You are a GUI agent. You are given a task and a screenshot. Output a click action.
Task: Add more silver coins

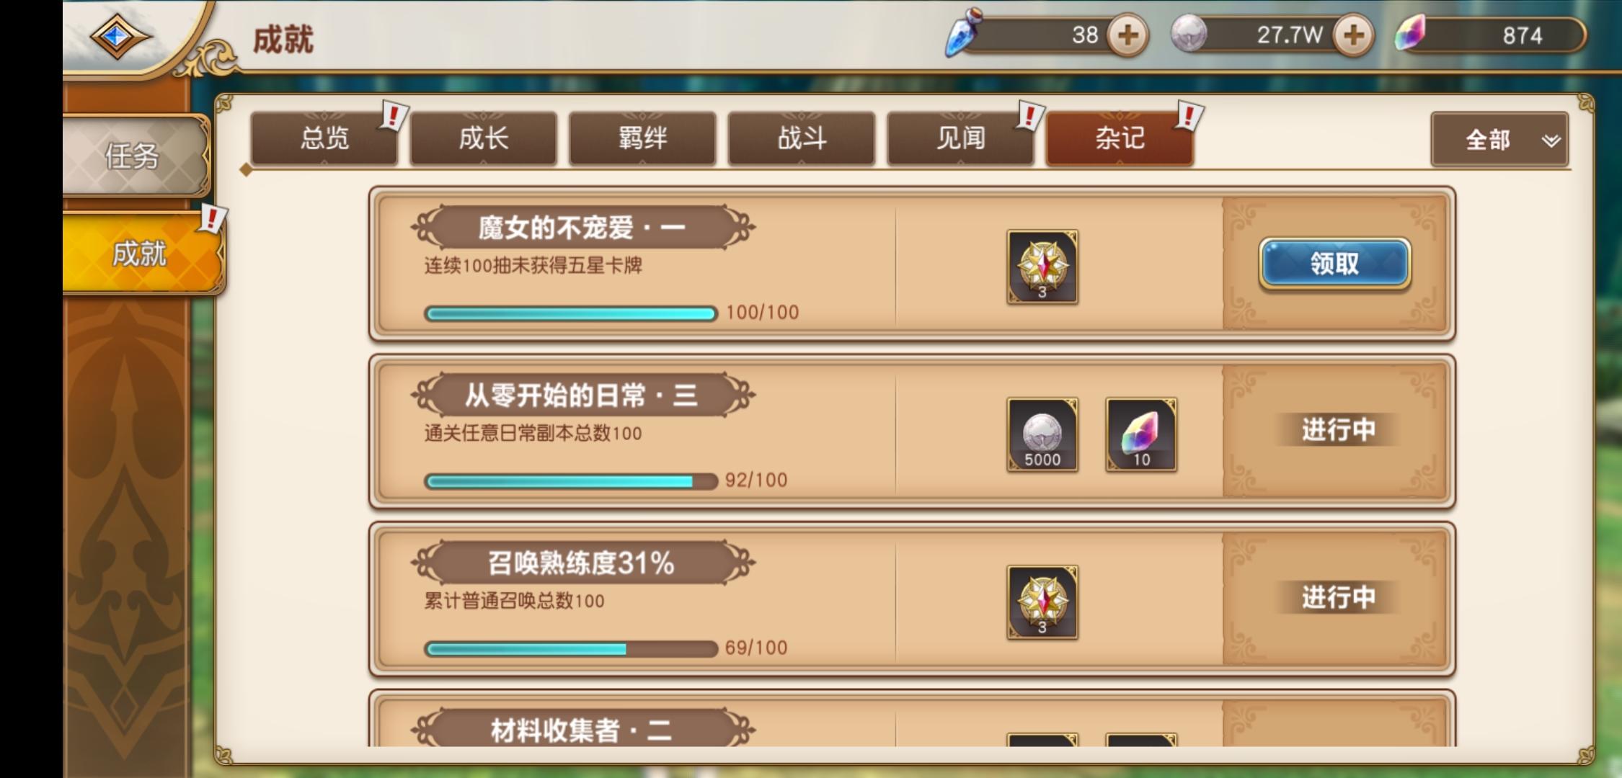pyautogui.click(x=1353, y=35)
